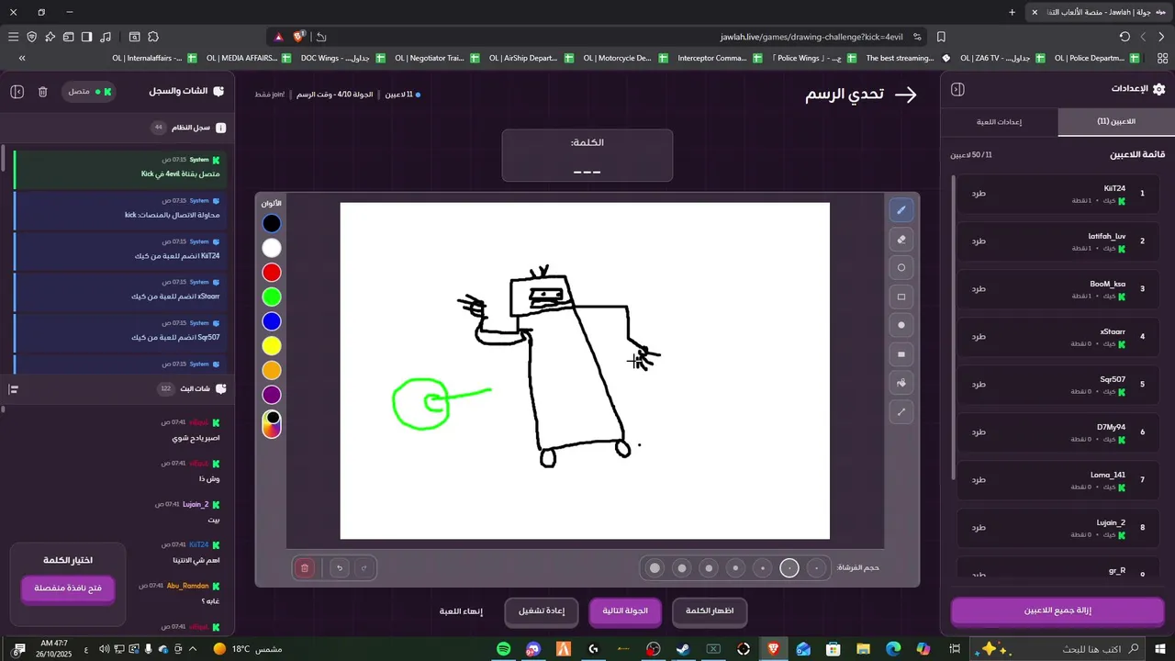Screen dimensions: 1175x661
Task: Delete chat log with trash icon
Action: click(43, 92)
